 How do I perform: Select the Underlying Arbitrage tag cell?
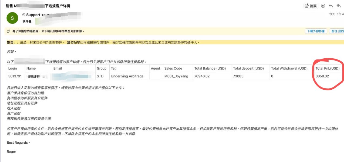127,76
